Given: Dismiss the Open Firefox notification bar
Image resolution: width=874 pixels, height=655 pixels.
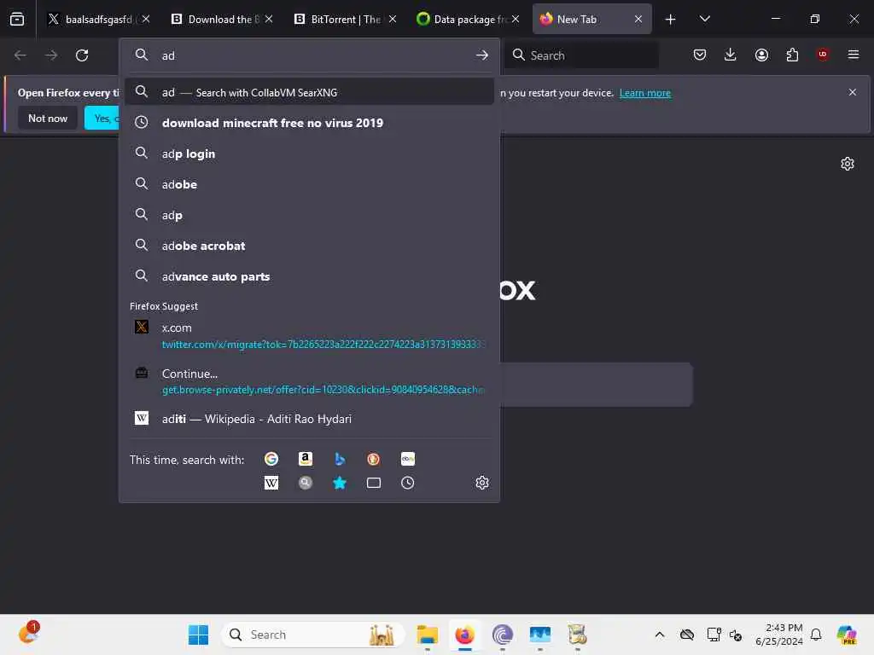Looking at the screenshot, I should pyautogui.click(x=853, y=92).
